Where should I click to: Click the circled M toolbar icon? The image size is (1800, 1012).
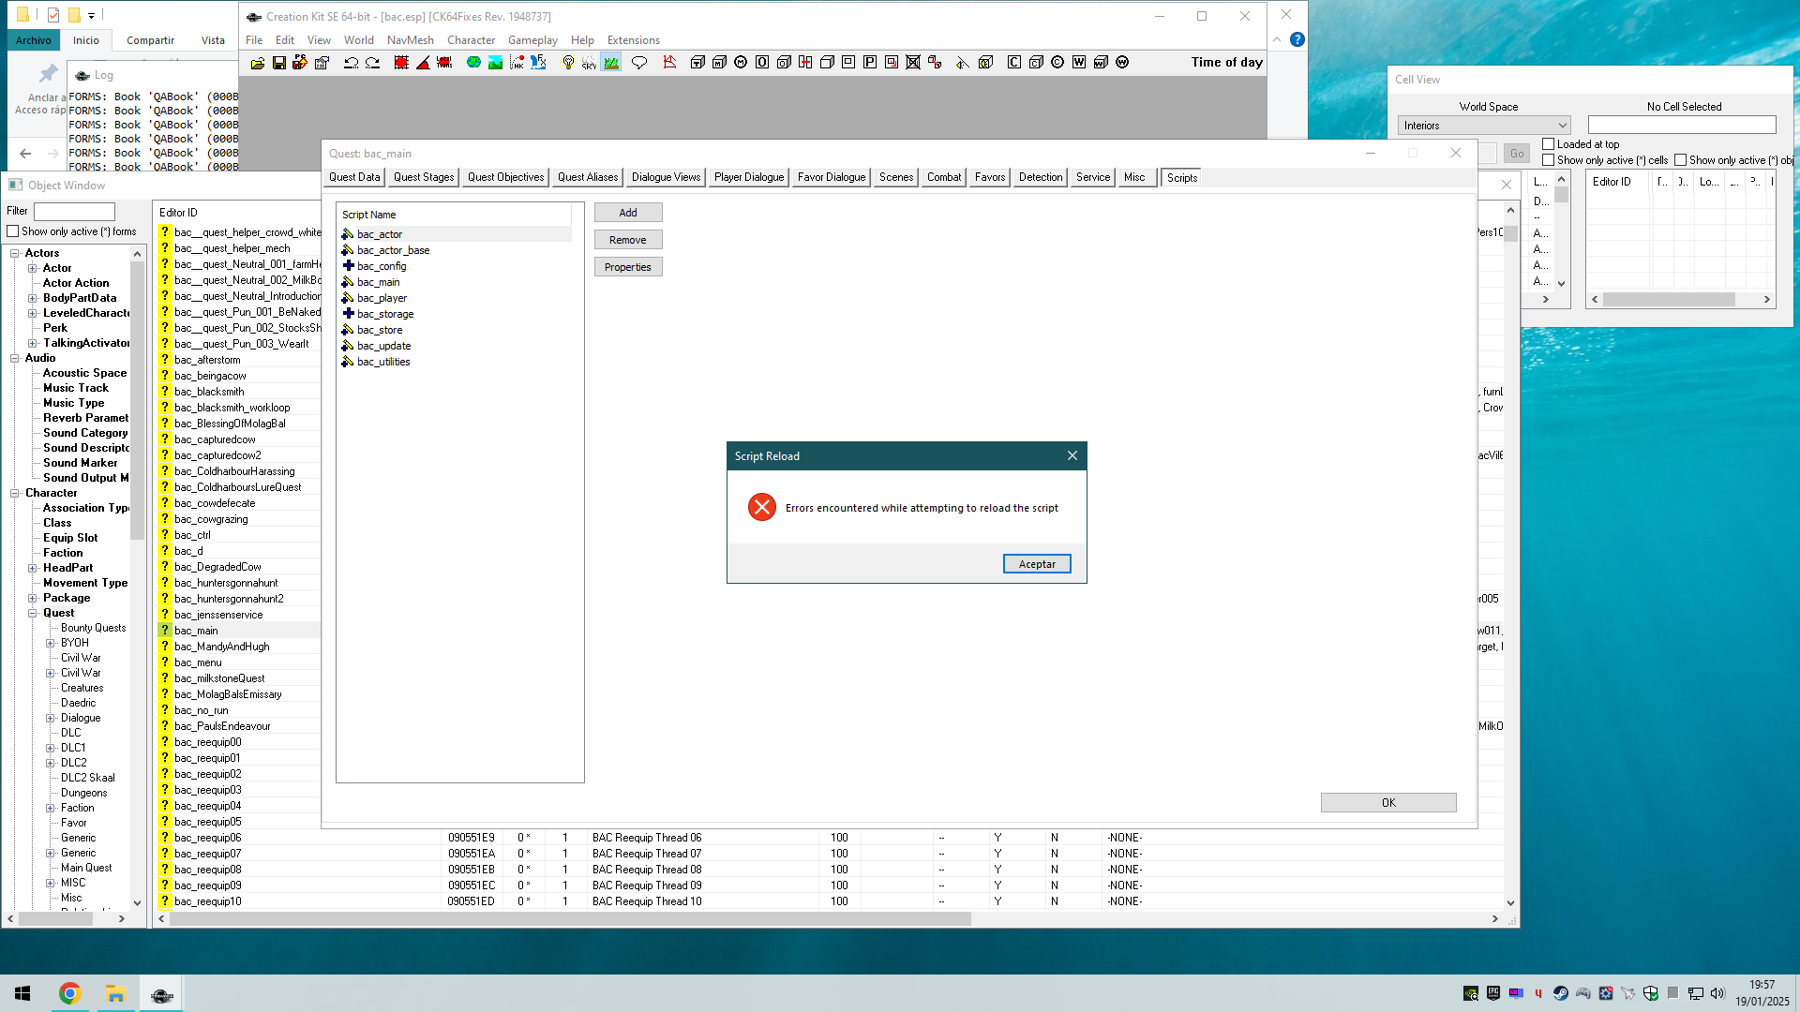point(741,63)
